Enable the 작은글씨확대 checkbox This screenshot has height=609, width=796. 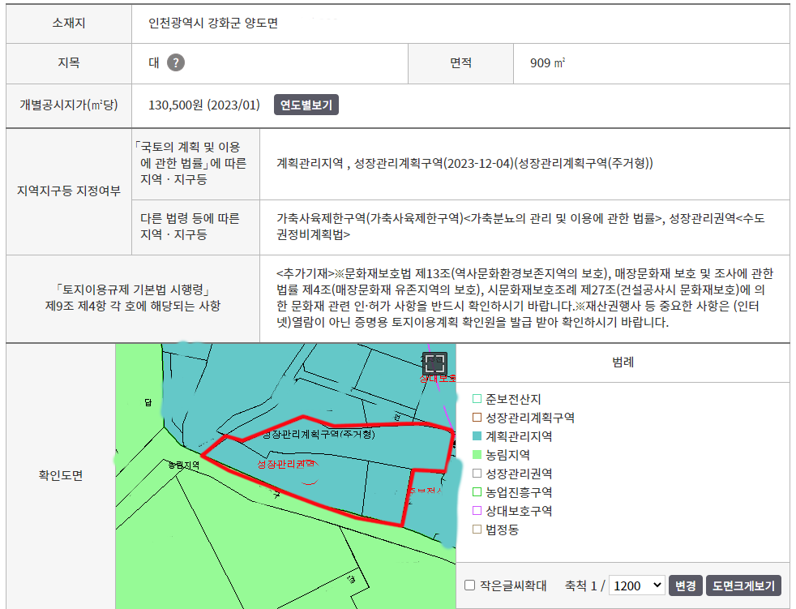(470, 585)
